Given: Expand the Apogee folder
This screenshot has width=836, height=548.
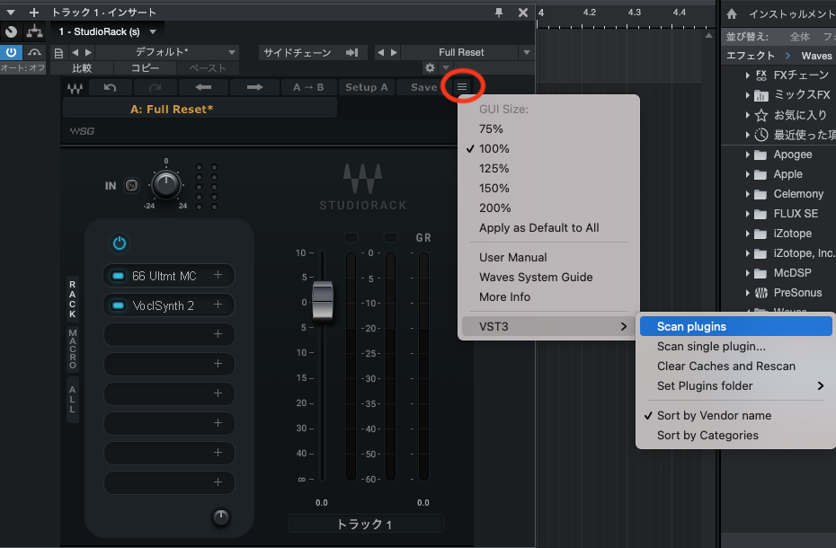Looking at the screenshot, I should [x=748, y=155].
